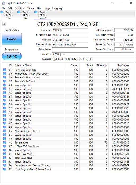Image resolution: width=136 pixels, height=185 pixels.
Task: Click status orb for Non-4K Aligned Access
Action: pos(5,131)
